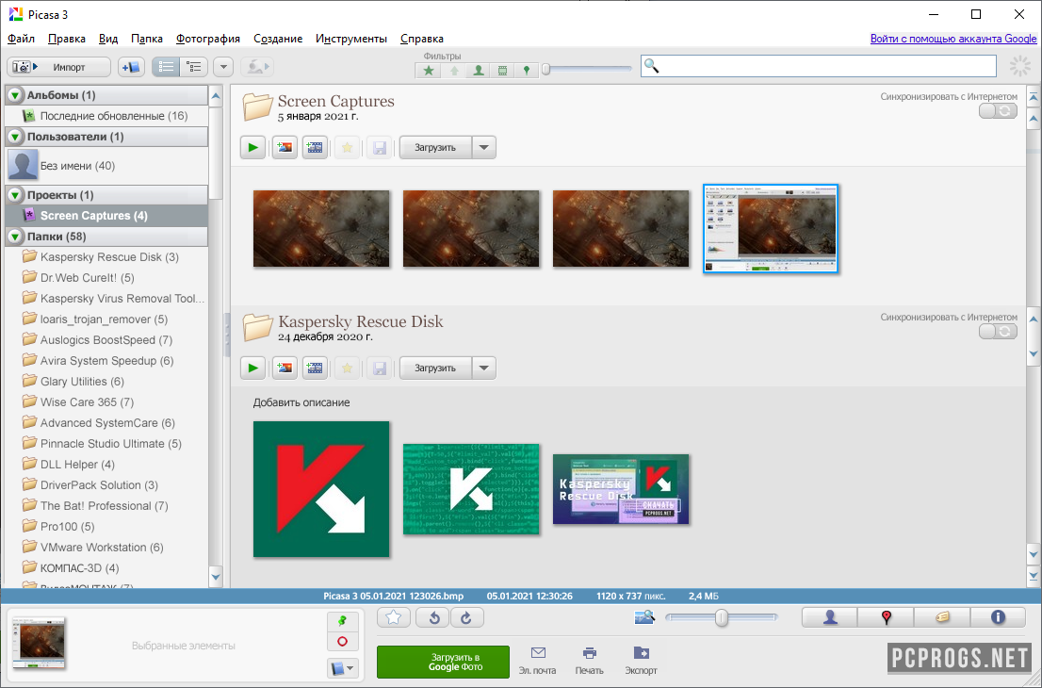1042x688 pixels.
Task: Adjust the thumbnail size zoom slider
Action: point(721,618)
